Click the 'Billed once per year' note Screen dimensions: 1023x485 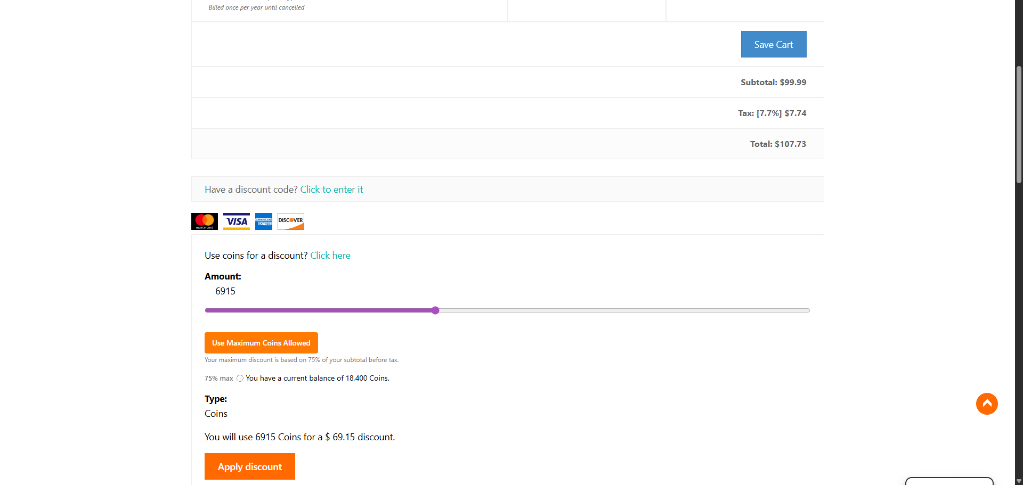point(256,7)
